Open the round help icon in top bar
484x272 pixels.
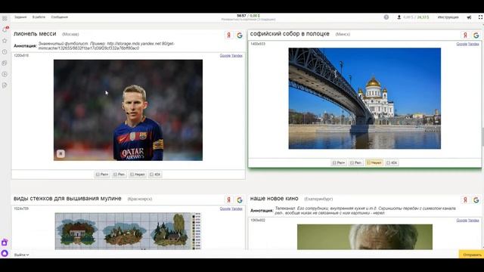386,17
